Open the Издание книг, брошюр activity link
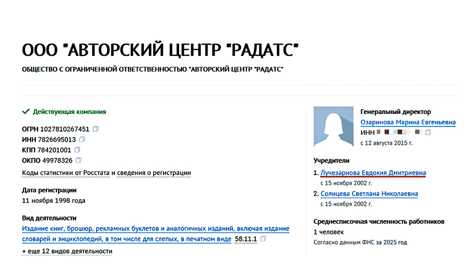This screenshot has height=265, width=470. pos(156,234)
